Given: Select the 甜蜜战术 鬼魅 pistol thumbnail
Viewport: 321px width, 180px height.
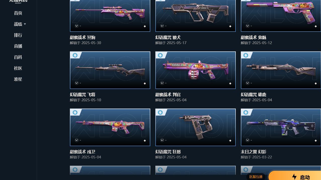Looking at the screenshot, I should (281, 16).
